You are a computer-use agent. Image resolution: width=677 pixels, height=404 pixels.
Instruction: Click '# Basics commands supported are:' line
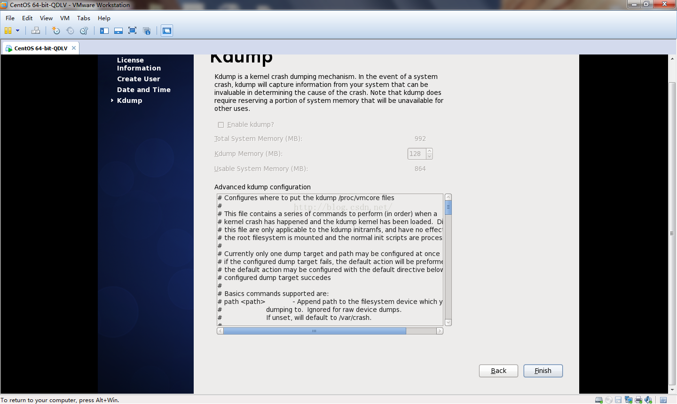click(273, 294)
